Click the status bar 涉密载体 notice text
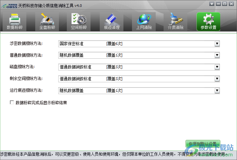The image size is (237, 160). coord(114,154)
